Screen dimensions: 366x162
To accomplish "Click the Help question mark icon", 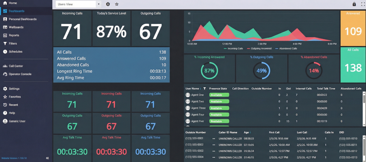I will coord(5,113).
